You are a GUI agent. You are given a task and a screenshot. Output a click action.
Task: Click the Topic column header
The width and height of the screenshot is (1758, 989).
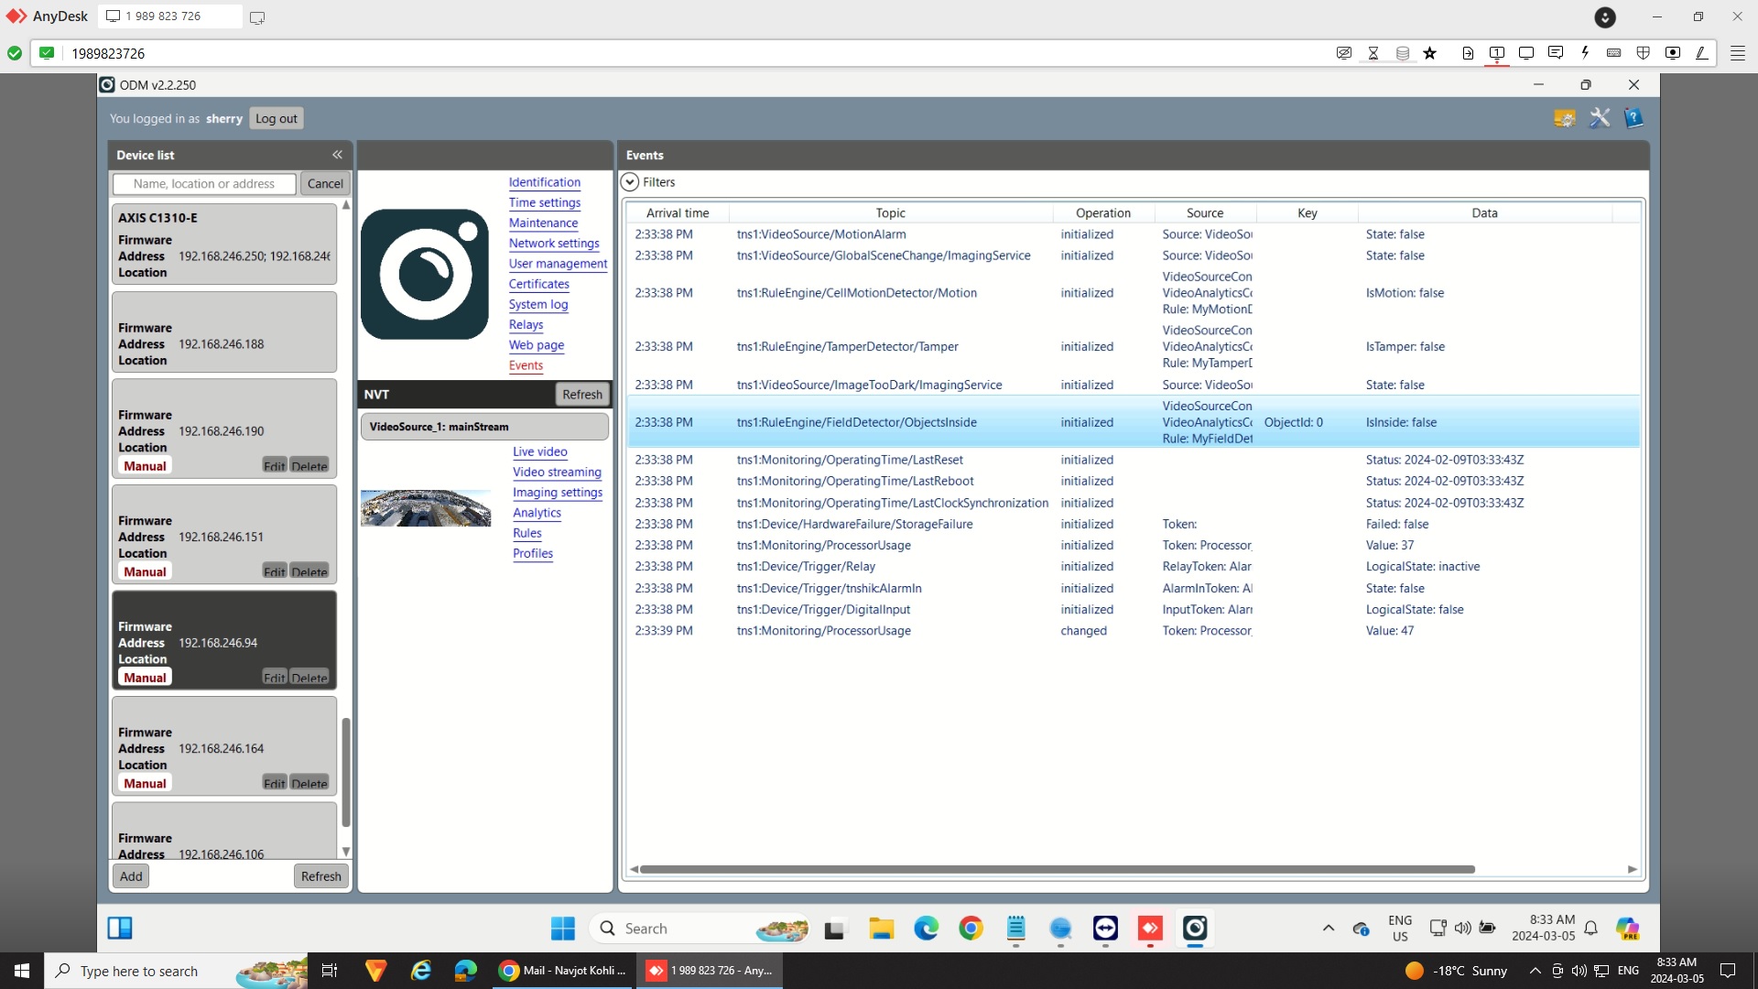(x=890, y=212)
